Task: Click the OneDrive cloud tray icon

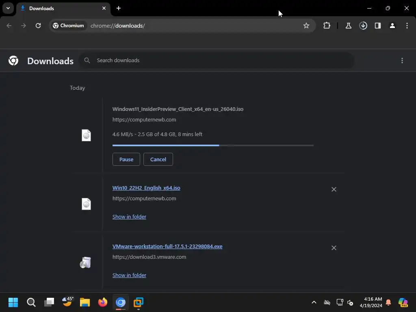Action: tap(327, 302)
